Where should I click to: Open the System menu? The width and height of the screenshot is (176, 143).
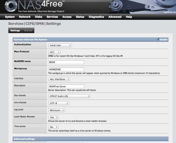point(10,17)
